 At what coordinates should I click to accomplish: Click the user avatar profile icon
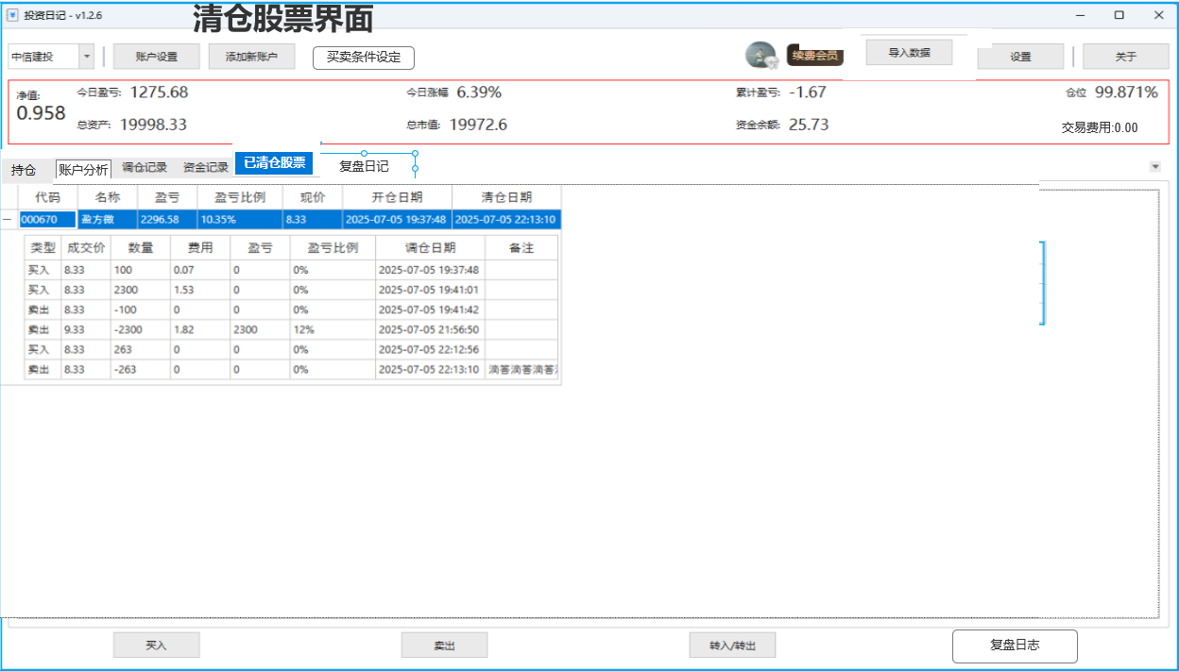(760, 53)
